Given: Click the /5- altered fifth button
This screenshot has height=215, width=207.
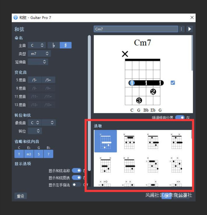Looking at the screenshot, I should point(35,80).
